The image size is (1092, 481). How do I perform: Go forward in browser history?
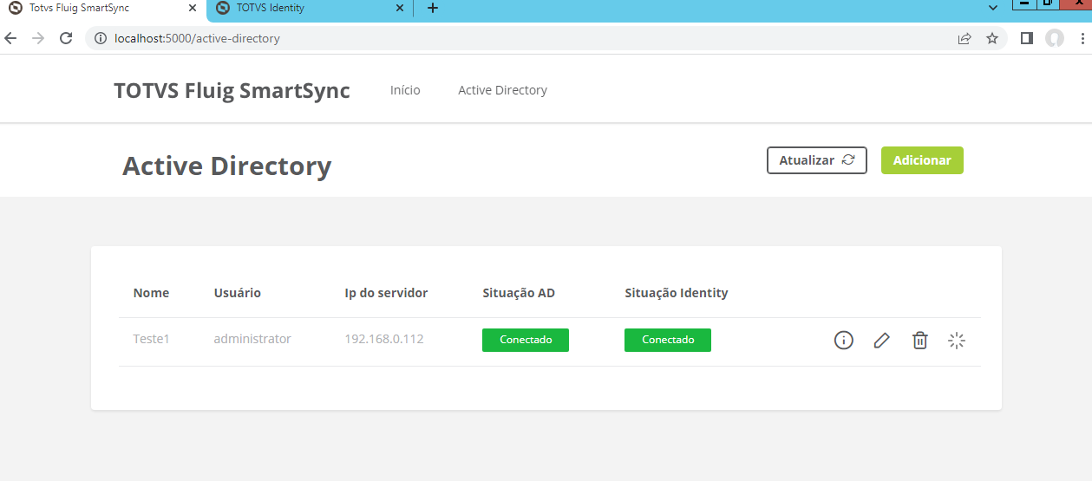(x=37, y=38)
